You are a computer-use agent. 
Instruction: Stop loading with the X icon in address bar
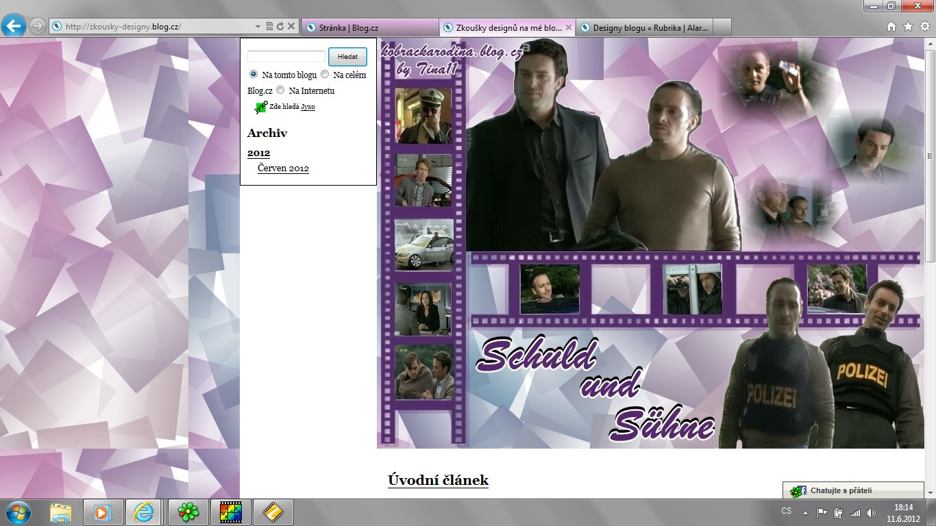pyautogui.click(x=291, y=26)
